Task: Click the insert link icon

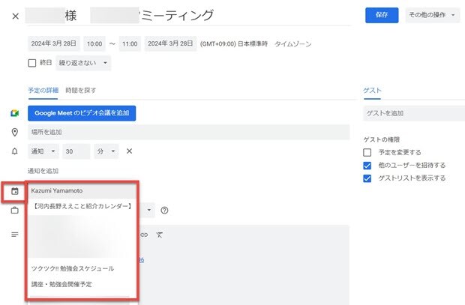Action: [x=143, y=235]
